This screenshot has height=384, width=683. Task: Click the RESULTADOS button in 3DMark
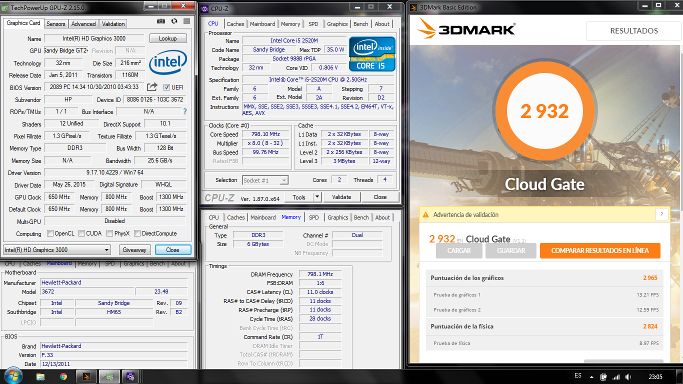pos(634,31)
